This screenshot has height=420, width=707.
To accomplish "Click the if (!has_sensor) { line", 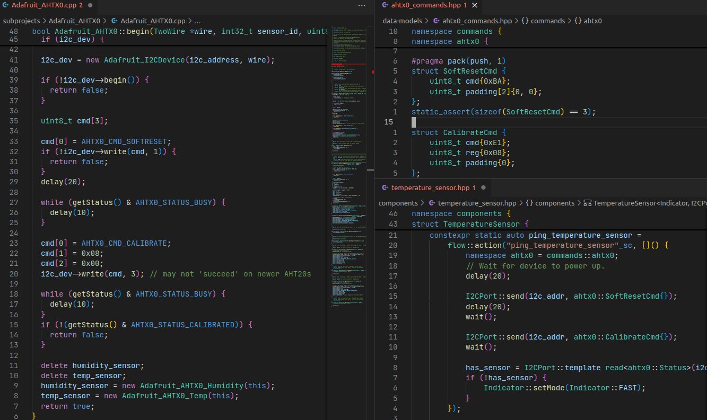I will pyautogui.click(x=506, y=378).
